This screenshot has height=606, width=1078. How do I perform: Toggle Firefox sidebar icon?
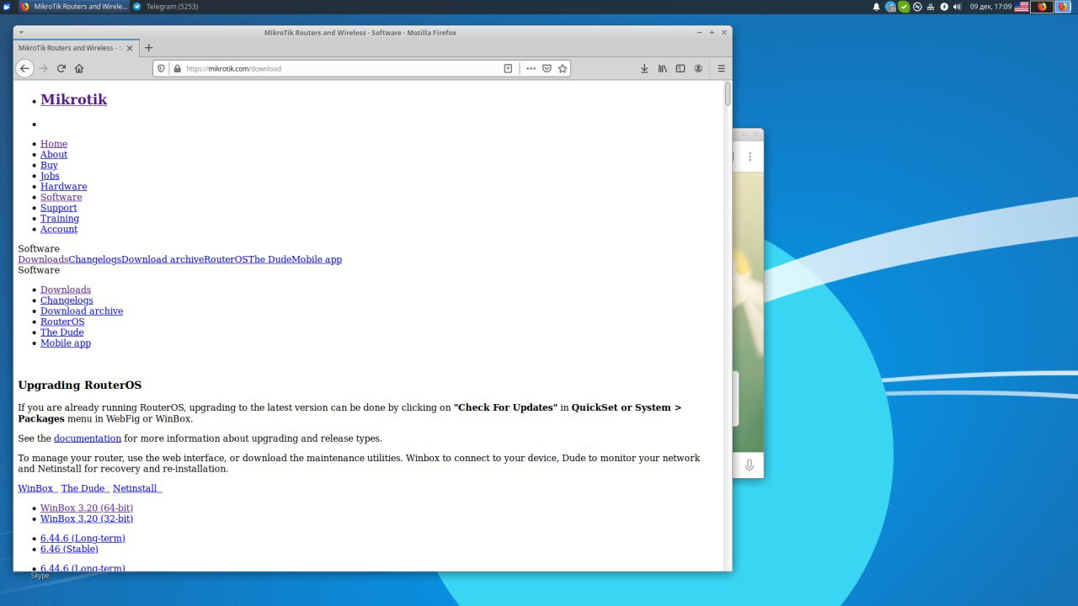(x=680, y=68)
